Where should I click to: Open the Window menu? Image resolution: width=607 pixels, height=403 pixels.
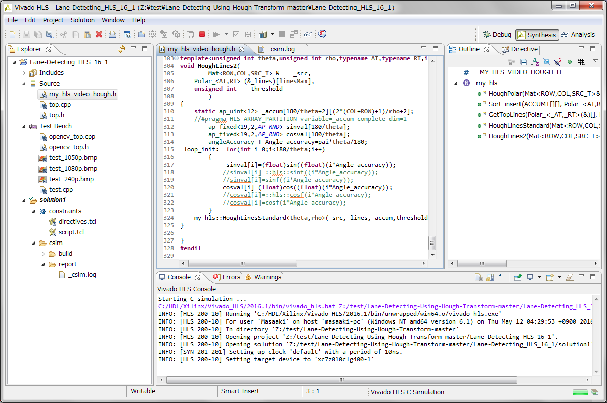coord(113,20)
